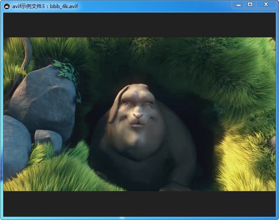Click the app icon in title bar
279x220 pixels.
coord(7,6)
